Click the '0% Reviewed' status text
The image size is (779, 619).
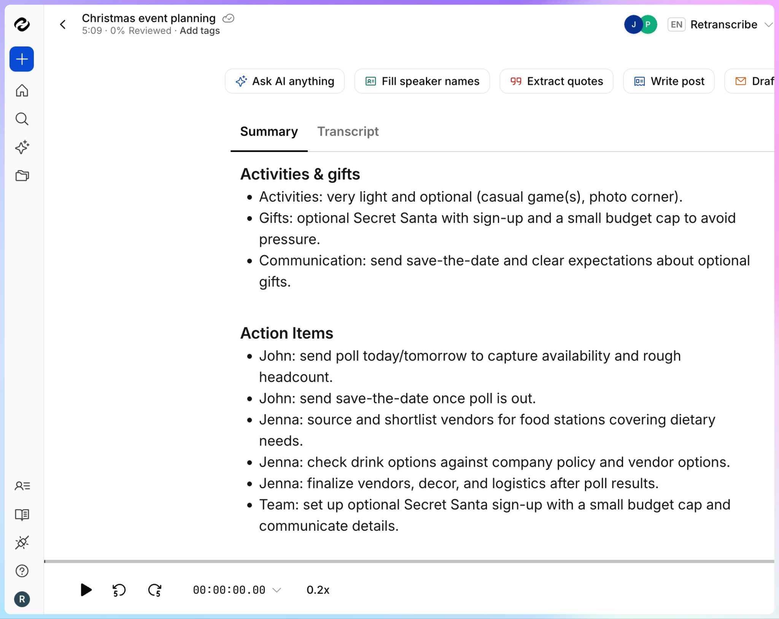pyautogui.click(x=141, y=31)
